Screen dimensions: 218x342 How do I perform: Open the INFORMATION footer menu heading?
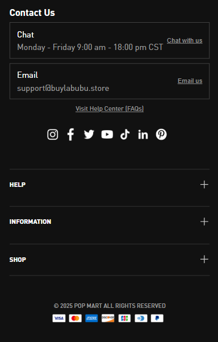pyautogui.click(x=30, y=222)
